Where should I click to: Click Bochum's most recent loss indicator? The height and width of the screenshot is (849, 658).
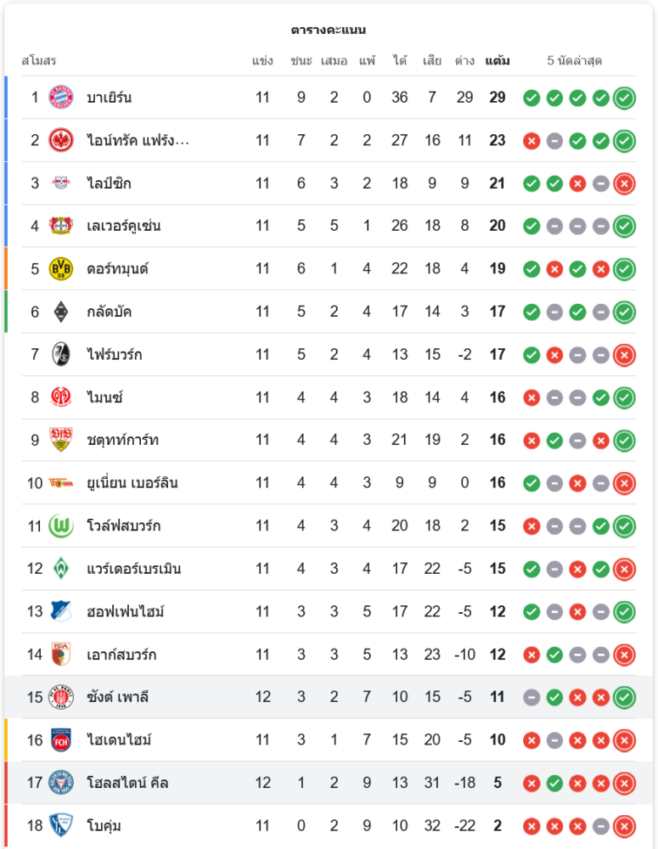click(624, 825)
